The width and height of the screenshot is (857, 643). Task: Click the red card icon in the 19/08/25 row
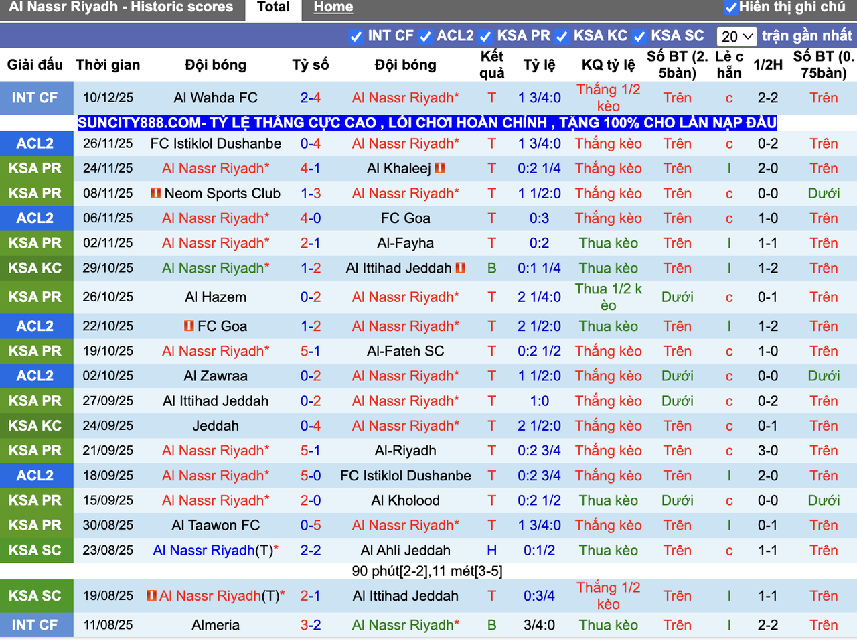tap(152, 595)
